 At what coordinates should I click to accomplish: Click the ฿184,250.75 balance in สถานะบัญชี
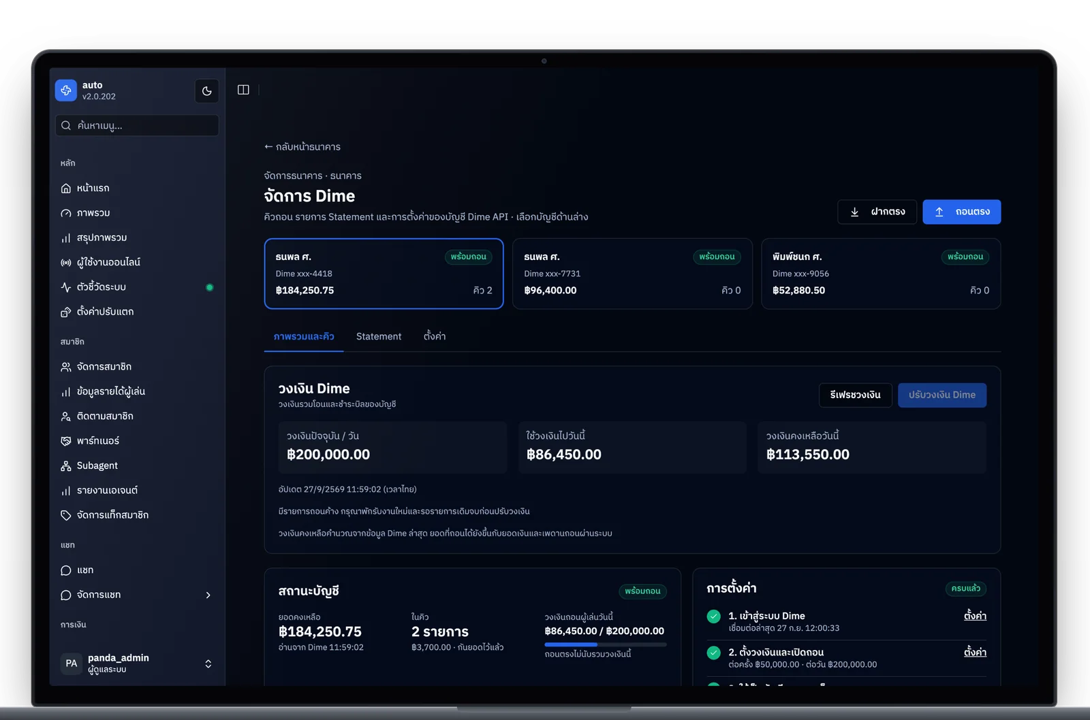coord(320,632)
